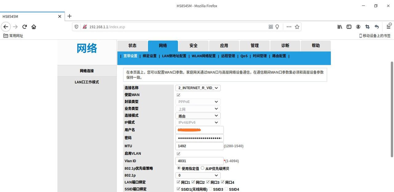Screen dimensions: 394x192
Task: Open the 802.1p priority dropdown
Action: tap(198, 175)
